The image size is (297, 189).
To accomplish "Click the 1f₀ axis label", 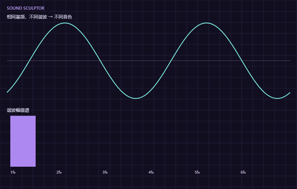I will [x=13, y=172].
